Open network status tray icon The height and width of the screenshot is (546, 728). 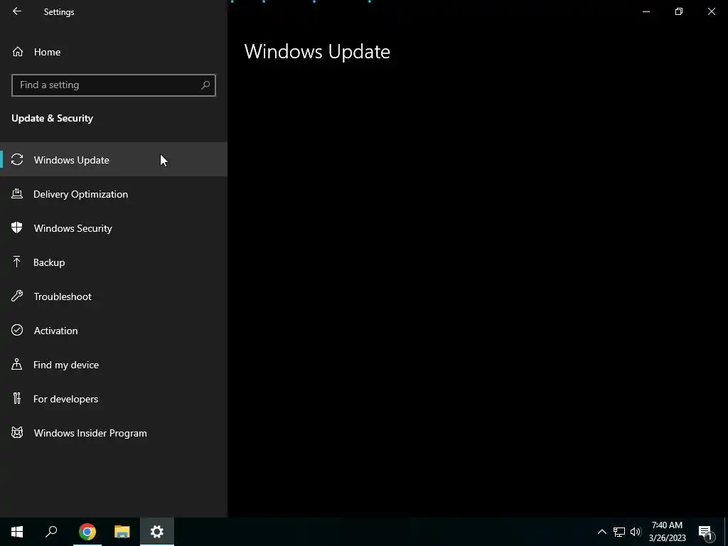pyautogui.click(x=619, y=532)
